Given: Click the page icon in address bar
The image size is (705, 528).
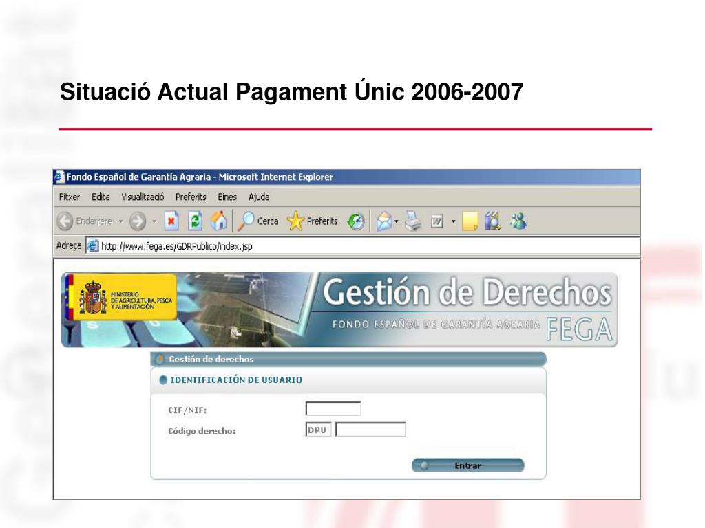Looking at the screenshot, I should (x=93, y=245).
